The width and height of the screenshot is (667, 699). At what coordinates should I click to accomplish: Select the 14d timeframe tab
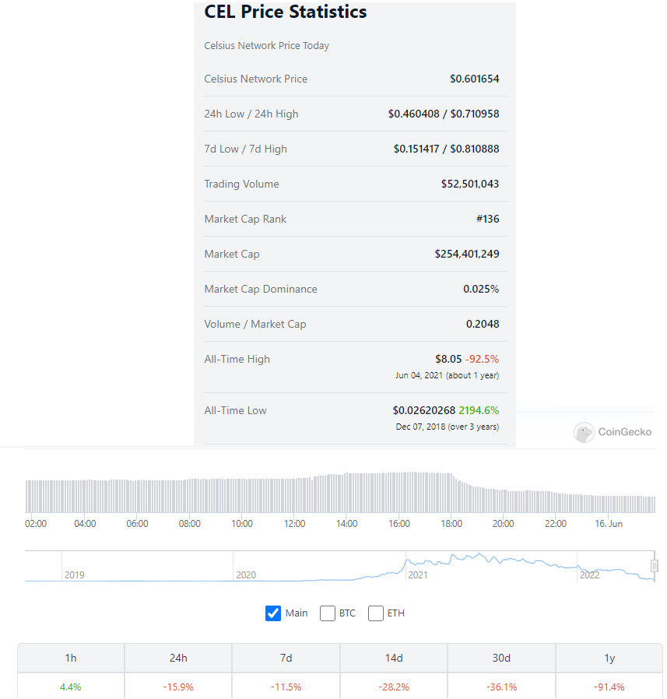(x=394, y=658)
